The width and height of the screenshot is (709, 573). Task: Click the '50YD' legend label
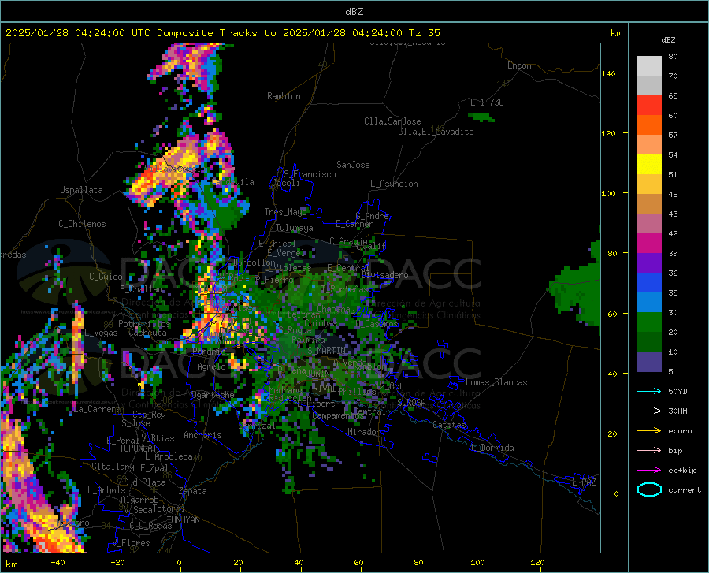[677, 391]
